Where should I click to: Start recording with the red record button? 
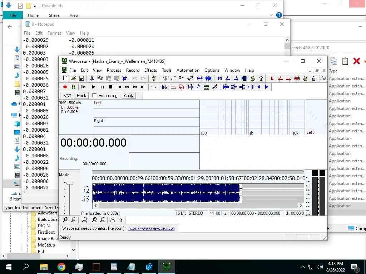[x=65, y=87]
